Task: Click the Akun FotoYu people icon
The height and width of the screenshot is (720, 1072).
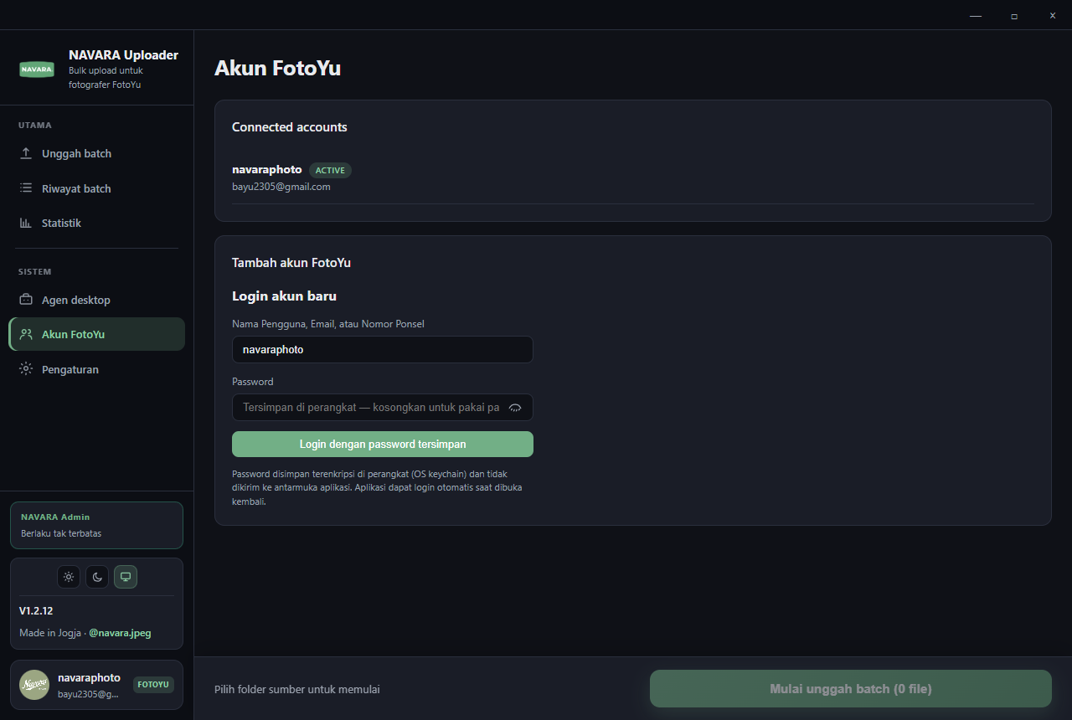Action: click(26, 334)
